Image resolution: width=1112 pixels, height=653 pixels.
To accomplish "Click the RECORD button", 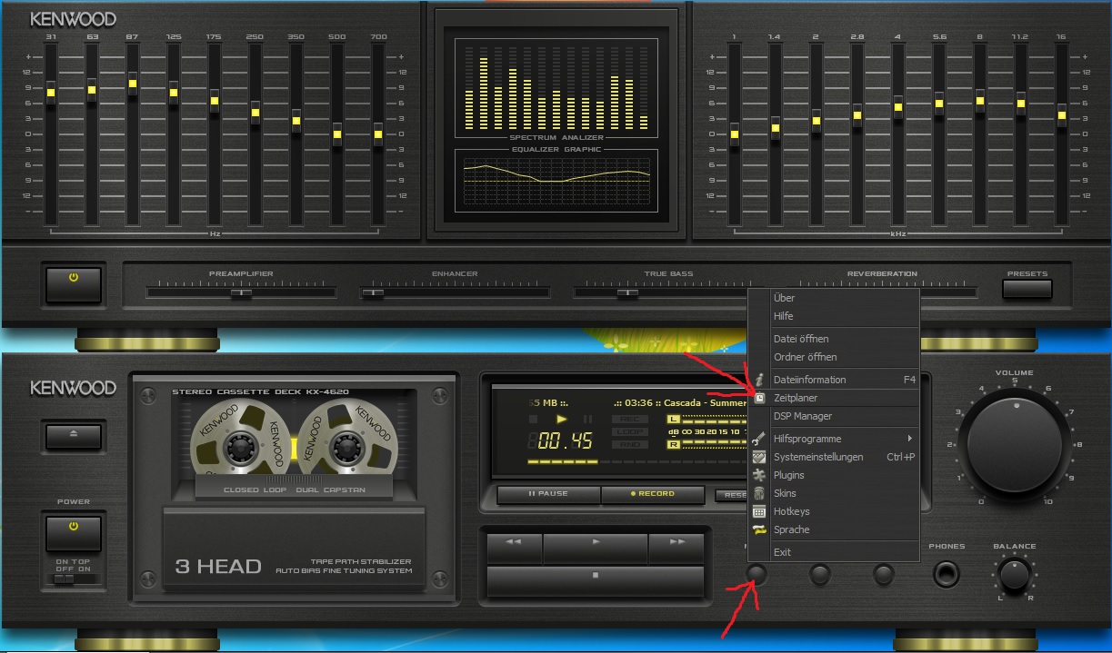I will [x=652, y=494].
